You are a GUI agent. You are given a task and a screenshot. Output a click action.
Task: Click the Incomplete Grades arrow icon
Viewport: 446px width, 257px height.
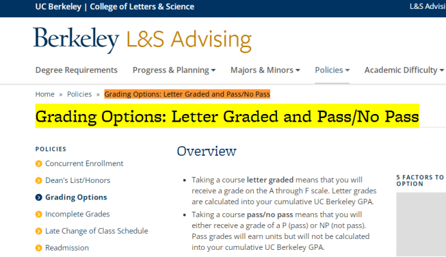click(x=39, y=214)
